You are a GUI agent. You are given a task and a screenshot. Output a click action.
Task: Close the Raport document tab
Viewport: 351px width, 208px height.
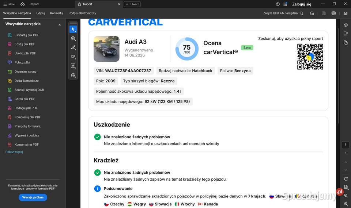[x=119, y=4]
